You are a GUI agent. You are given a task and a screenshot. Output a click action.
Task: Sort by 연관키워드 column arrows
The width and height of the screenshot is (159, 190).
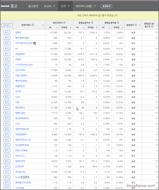[43, 25]
